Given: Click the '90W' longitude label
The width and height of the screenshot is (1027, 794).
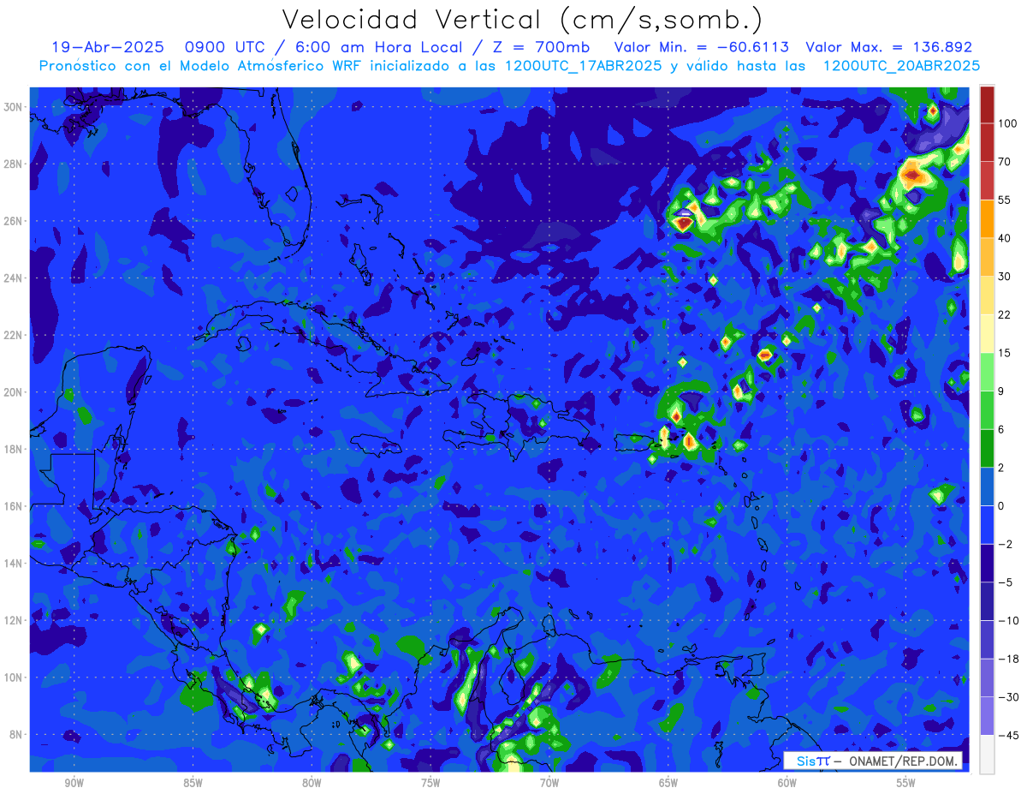Looking at the screenshot, I should coord(74,783).
